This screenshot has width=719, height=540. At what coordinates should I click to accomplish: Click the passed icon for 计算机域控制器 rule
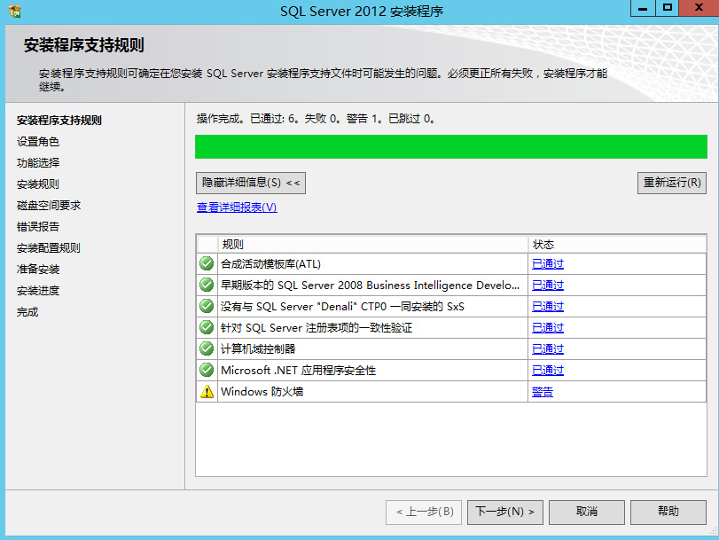206,348
